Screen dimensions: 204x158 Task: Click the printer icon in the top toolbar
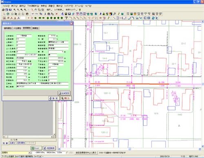pyautogui.click(x=3, y=10)
